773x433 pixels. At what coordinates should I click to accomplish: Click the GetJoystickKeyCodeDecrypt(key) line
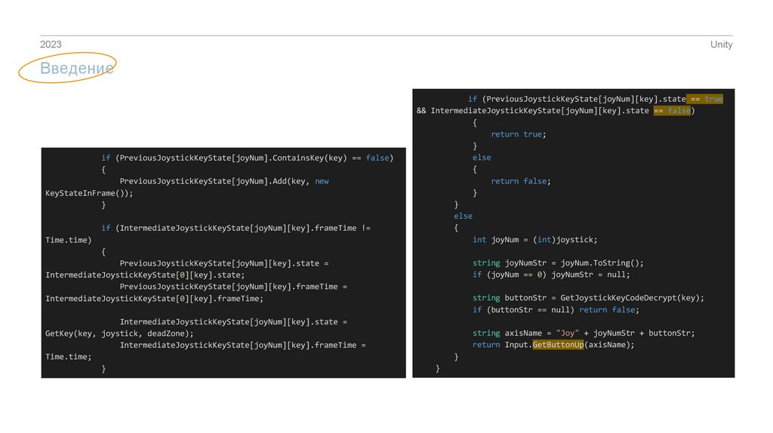(x=588, y=298)
